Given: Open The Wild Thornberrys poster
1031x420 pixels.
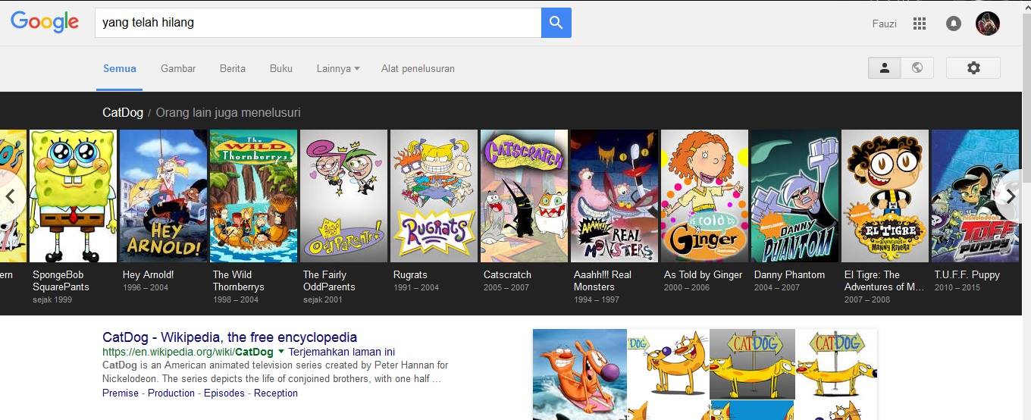Looking at the screenshot, I should [253, 196].
